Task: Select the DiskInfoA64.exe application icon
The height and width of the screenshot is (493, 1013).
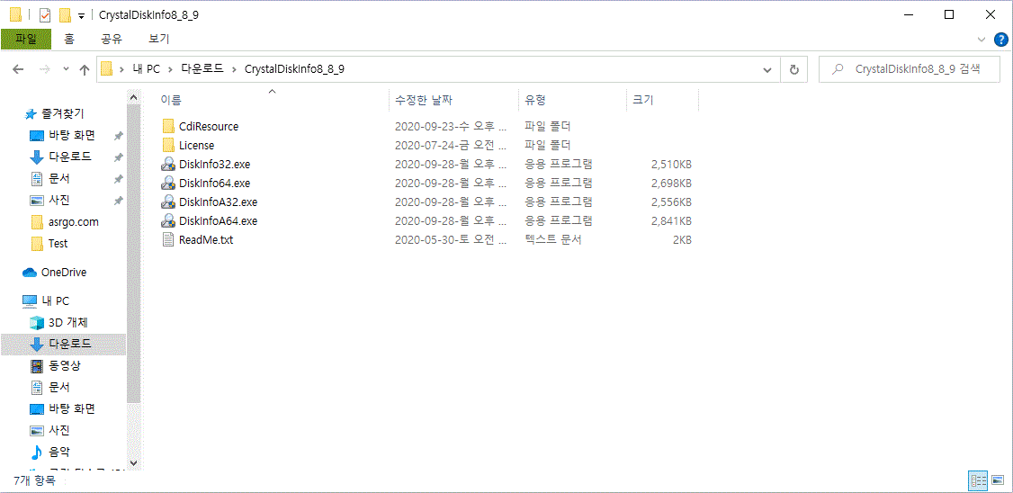Action: click(x=168, y=221)
